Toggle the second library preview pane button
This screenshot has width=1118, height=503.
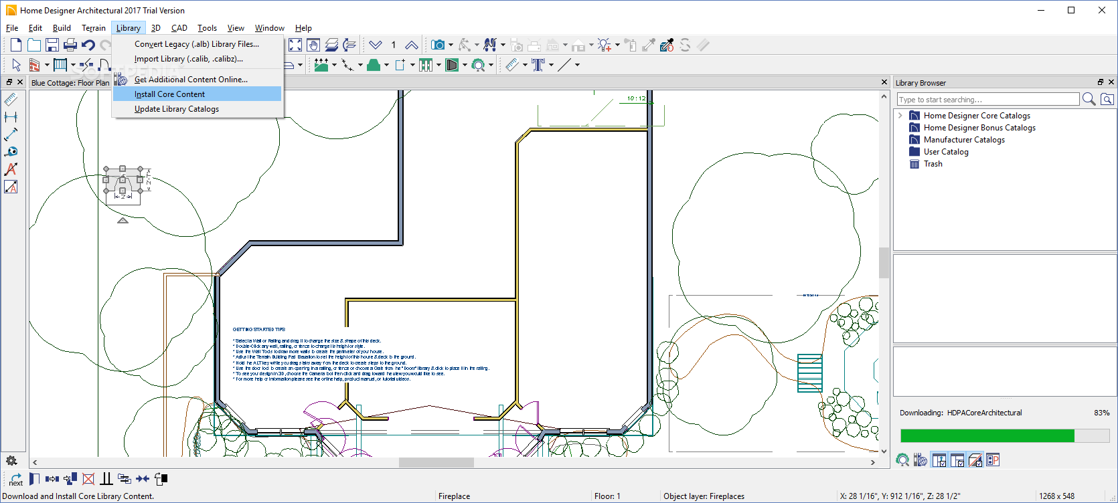(x=957, y=460)
